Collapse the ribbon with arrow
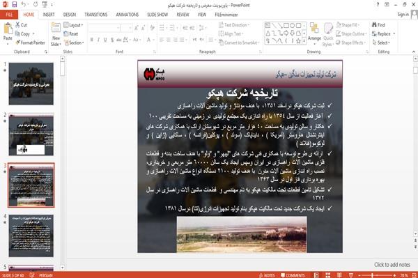418x278 pixels. [414, 52]
